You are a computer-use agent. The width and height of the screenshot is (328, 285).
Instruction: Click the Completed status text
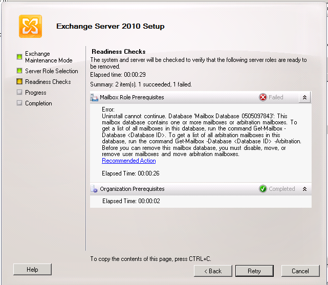click(282, 189)
